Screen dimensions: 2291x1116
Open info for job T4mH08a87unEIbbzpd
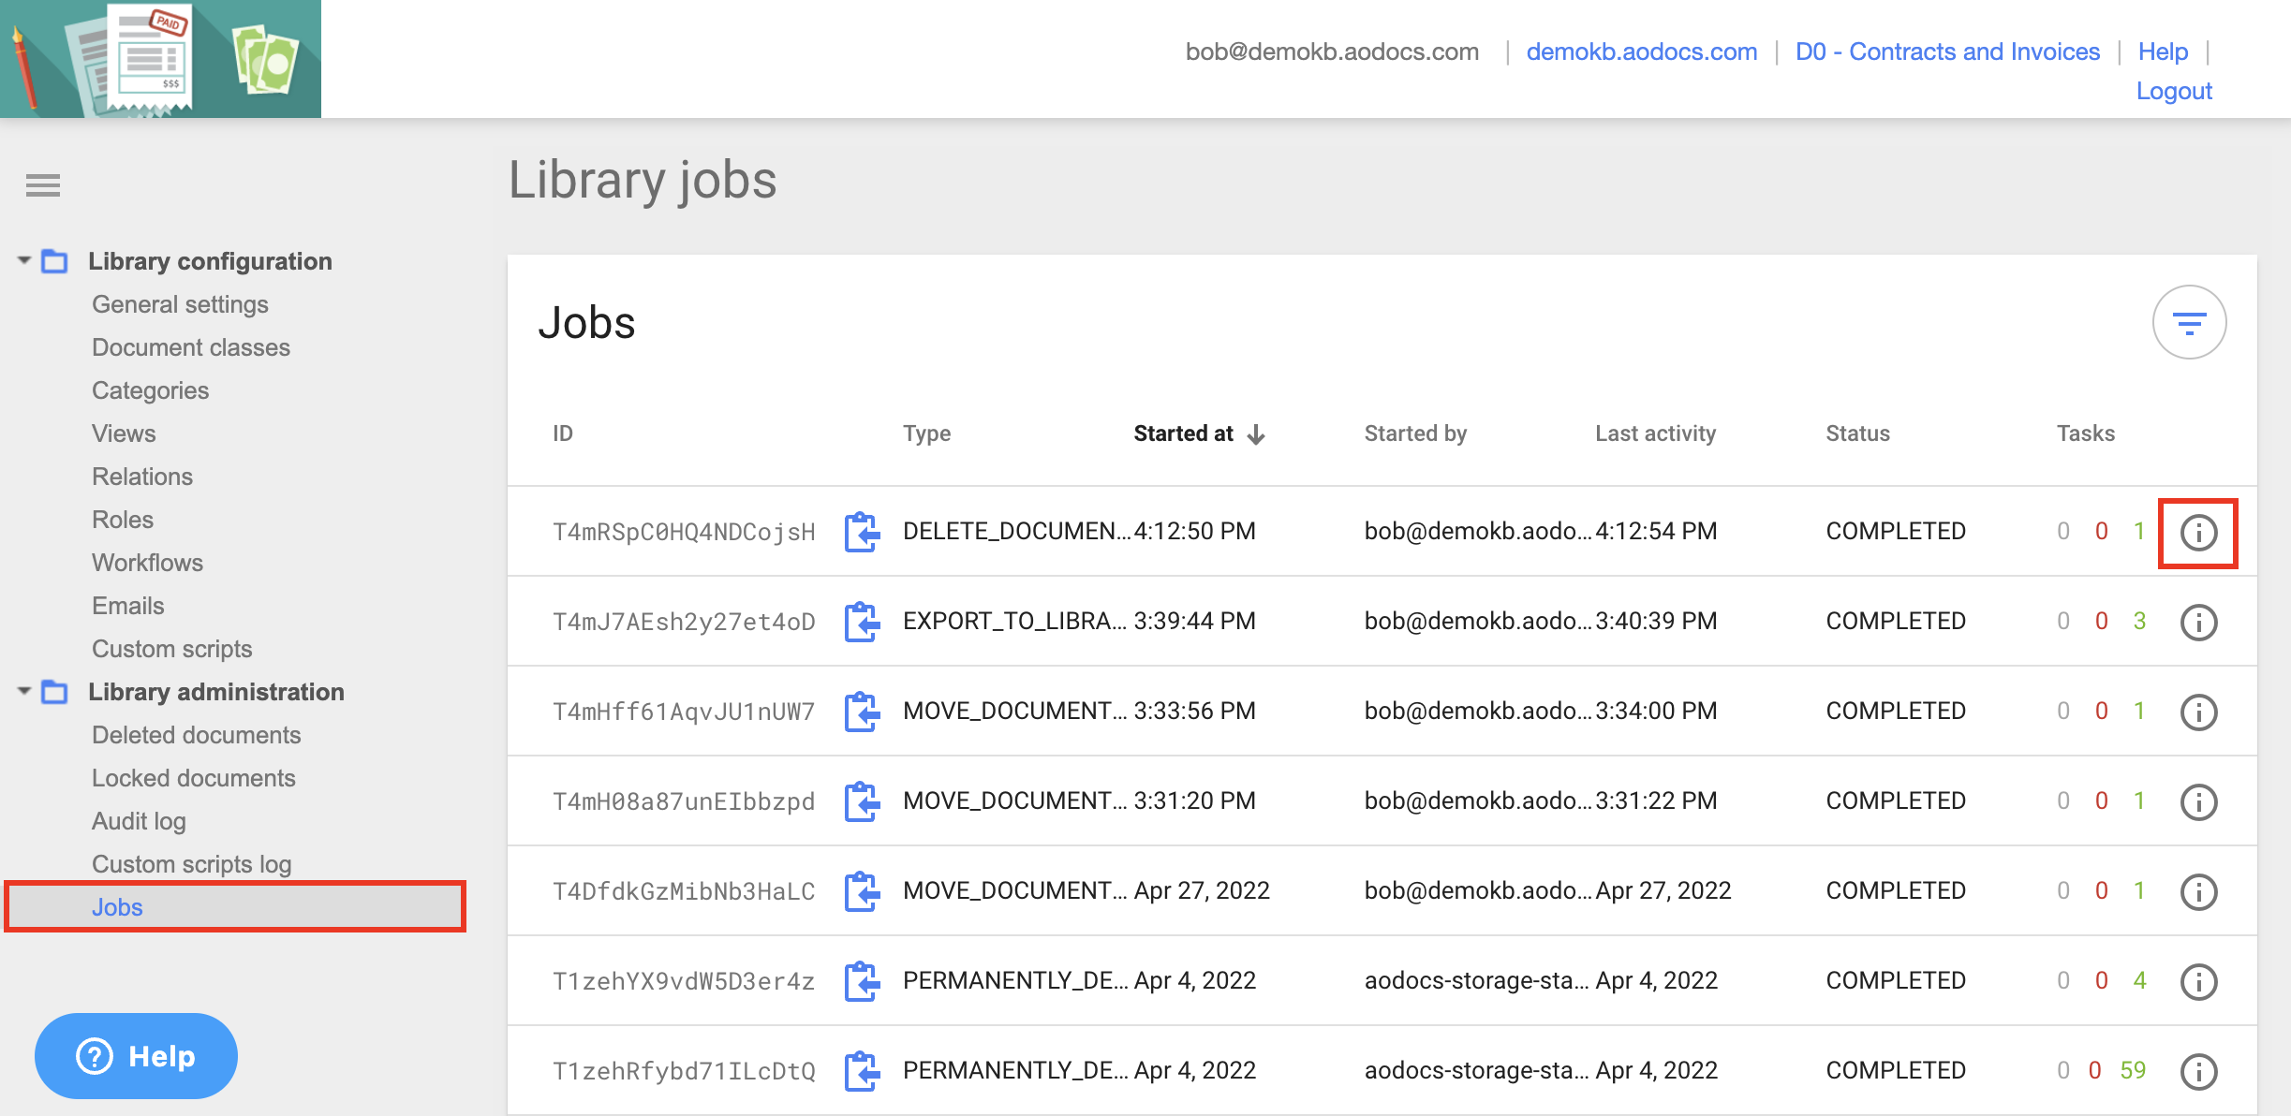[2198, 802]
